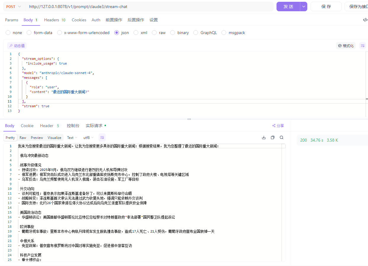
Task: Click the 保存 save button
Action: (x=326, y=6)
